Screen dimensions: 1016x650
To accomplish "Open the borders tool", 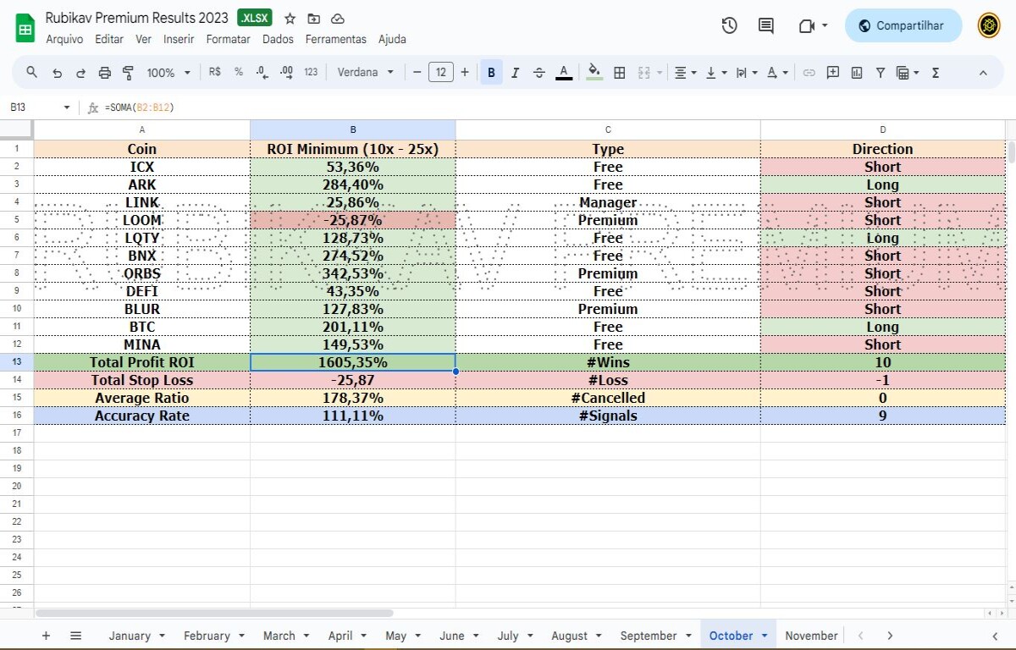I will pyautogui.click(x=620, y=73).
